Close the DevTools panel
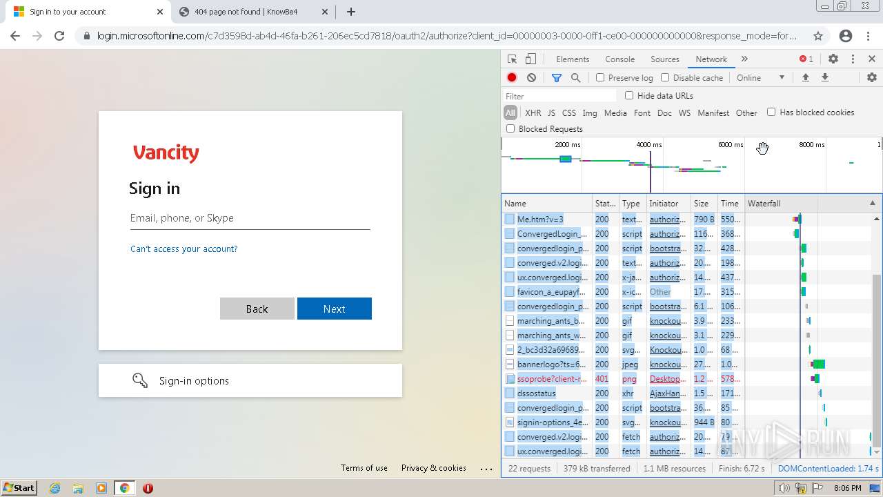The height and width of the screenshot is (497, 883). [872, 59]
